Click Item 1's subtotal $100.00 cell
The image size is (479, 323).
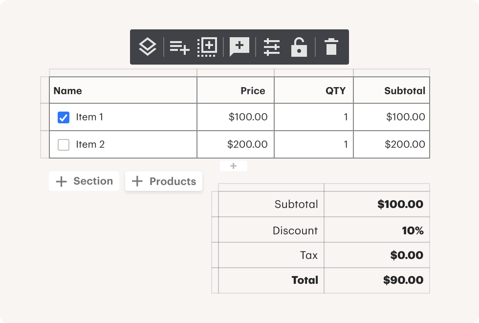[392, 117]
